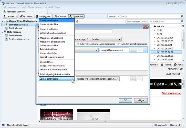186x128 pixels.
Task: Click the Mégse cancel button
Action: click(x=141, y=100)
